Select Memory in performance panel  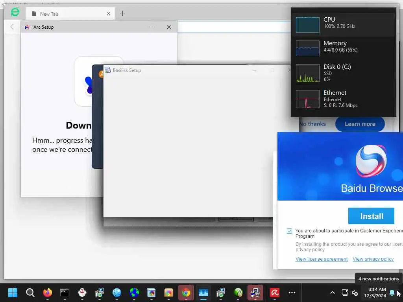344,48
